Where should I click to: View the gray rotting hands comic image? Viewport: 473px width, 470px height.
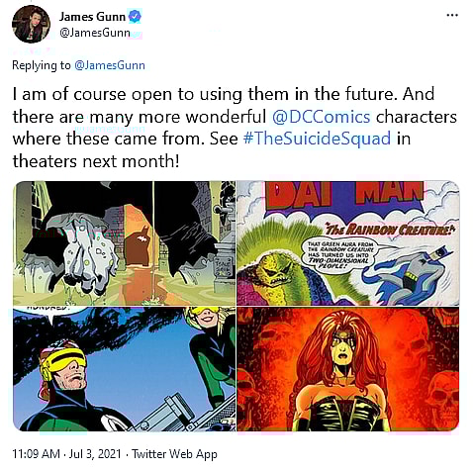coord(125,243)
